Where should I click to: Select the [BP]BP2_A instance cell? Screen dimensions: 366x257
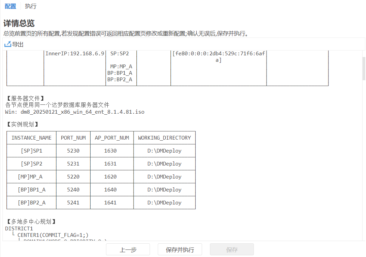31,203
